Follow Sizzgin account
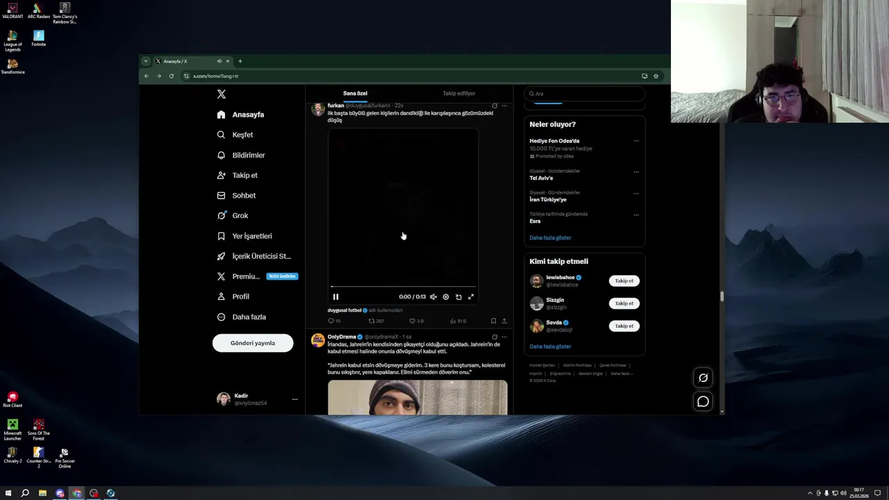Image resolution: width=889 pixels, height=500 pixels. 624,303
